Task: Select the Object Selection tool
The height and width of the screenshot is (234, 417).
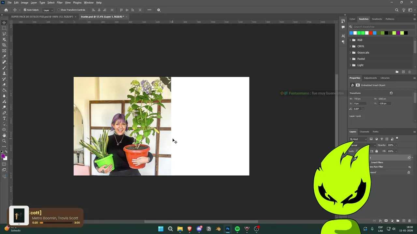Action: 4,39
